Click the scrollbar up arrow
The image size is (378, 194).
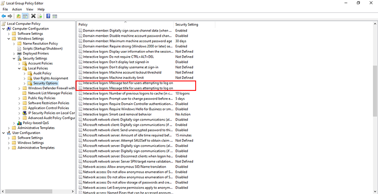pyautogui.click(x=375, y=24)
